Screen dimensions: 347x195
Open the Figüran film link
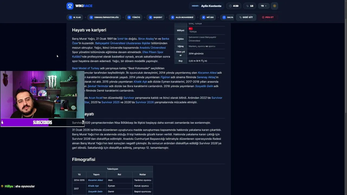[x=165, y=77]
